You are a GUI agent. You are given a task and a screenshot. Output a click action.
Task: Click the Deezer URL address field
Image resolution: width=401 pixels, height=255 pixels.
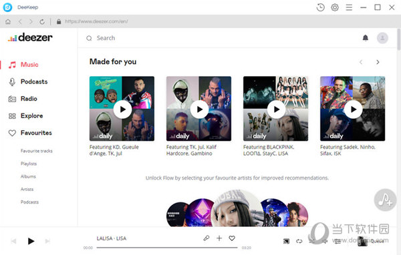(x=97, y=21)
